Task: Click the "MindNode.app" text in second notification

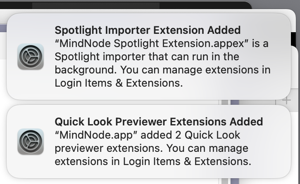Action: 96,135
